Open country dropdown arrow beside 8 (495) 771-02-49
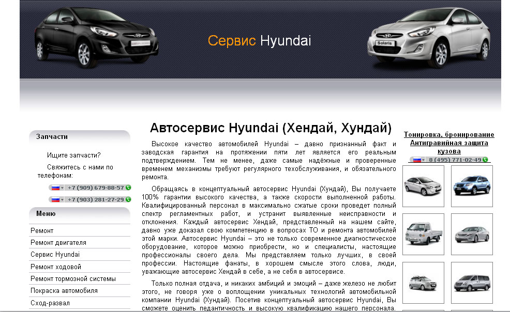Screen dimensions: 510x312 [x=423, y=160]
